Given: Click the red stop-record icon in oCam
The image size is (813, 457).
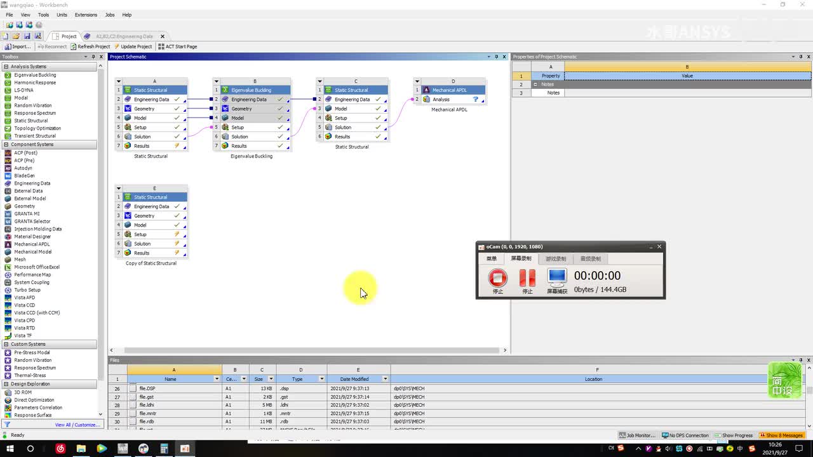Looking at the screenshot, I should (x=498, y=277).
